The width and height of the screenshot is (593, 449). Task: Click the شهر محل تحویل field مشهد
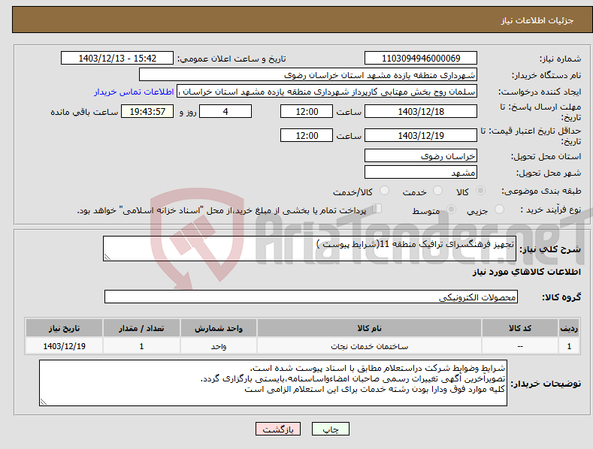tap(421, 173)
